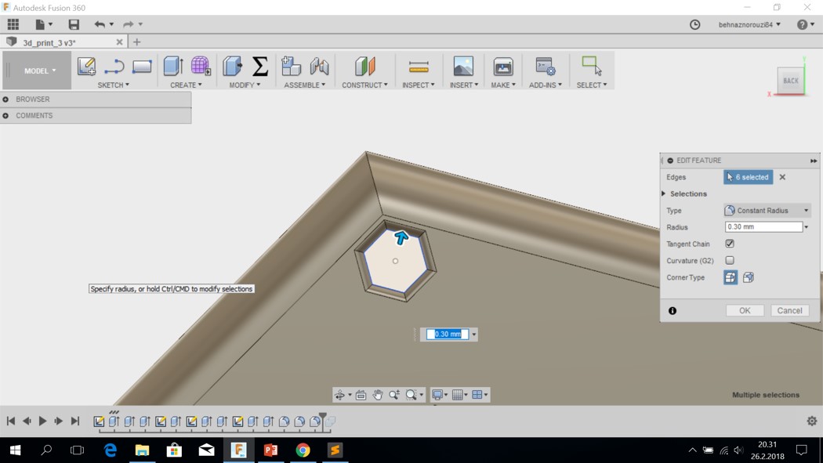Open the Type Constant Radius dropdown
Screen dimensions: 823x463
click(x=767, y=210)
